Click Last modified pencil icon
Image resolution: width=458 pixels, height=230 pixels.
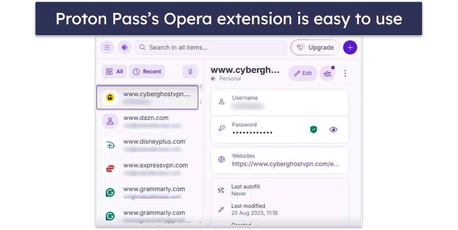221,210
